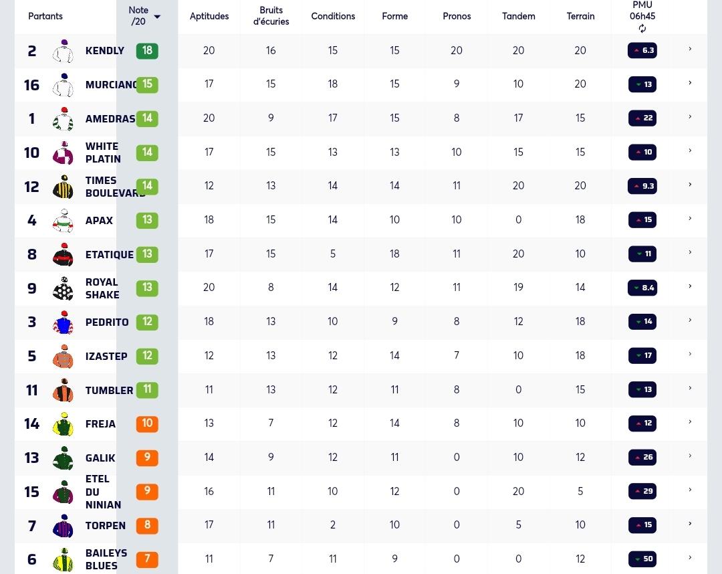Image resolution: width=722 pixels, height=574 pixels.
Task: Click Baileys Blues jockey silk icon
Action: click(63, 559)
